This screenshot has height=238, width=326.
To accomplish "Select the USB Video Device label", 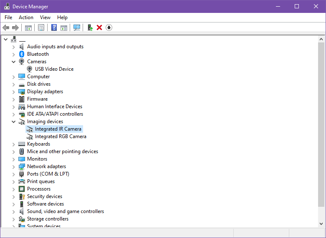I will pyautogui.click(x=54, y=69).
